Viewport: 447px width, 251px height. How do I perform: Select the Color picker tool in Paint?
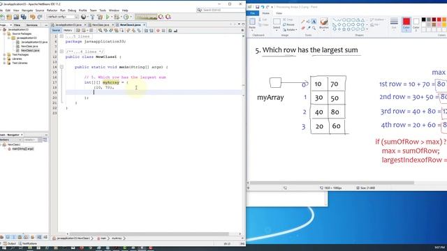click(309, 28)
